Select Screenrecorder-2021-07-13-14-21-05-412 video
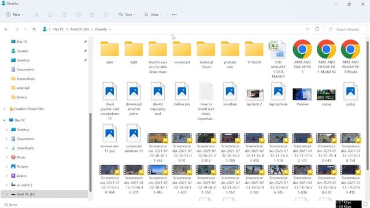 (x=350, y=179)
